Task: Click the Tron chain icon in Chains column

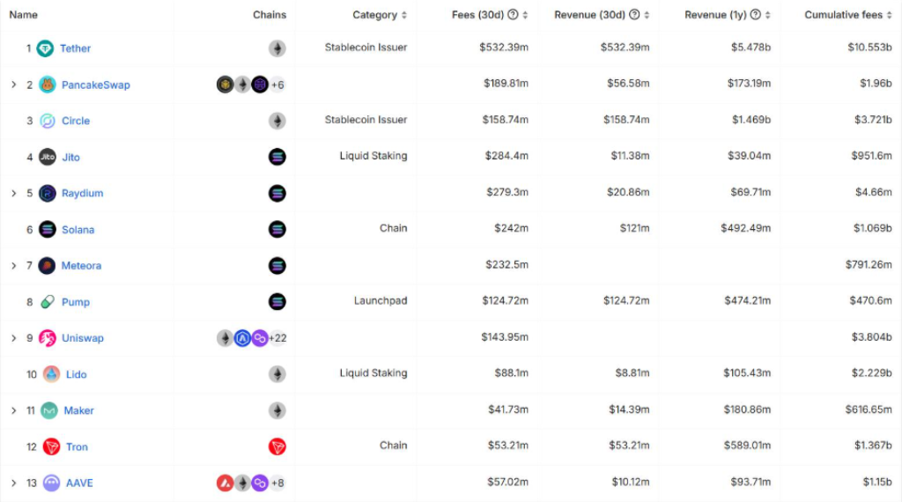Action: 277,447
